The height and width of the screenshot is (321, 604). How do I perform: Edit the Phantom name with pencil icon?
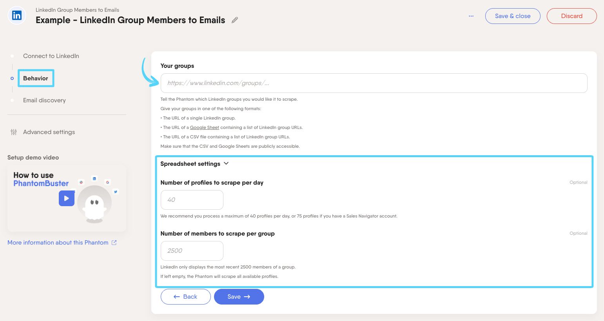235,20
